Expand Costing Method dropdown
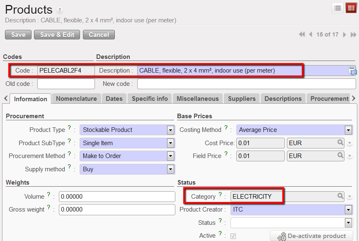Image resolution: width=359 pixels, height=241 pixels. [348, 130]
